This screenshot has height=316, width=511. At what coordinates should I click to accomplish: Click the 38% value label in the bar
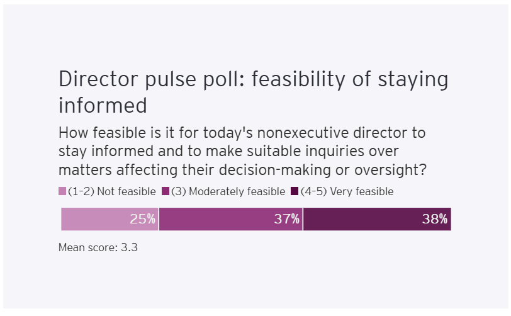[x=434, y=219]
